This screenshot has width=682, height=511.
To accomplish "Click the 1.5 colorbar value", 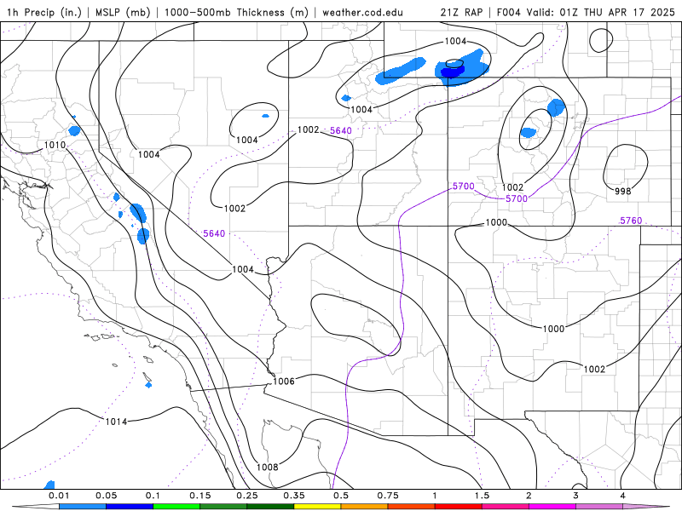I will tap(482, 496).
